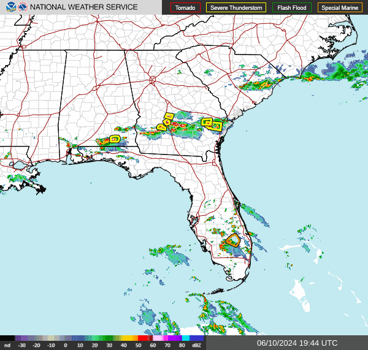This screenshot has width=368, height=350.
Task: Click the red Tornado legend box
Action: click(x=185, y=7)
